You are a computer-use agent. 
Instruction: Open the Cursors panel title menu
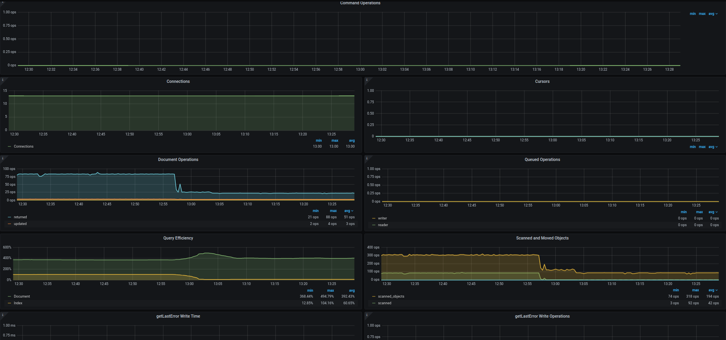[542, 81]
